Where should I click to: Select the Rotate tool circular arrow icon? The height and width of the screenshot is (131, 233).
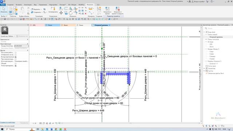[71, 13]
